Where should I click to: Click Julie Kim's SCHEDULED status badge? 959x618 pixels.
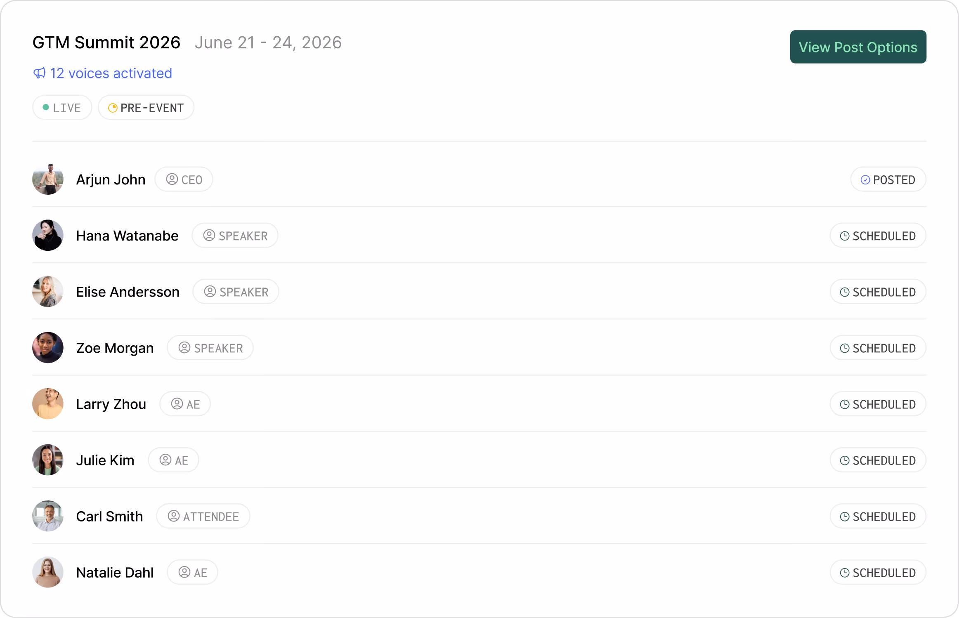coord(878,460)
